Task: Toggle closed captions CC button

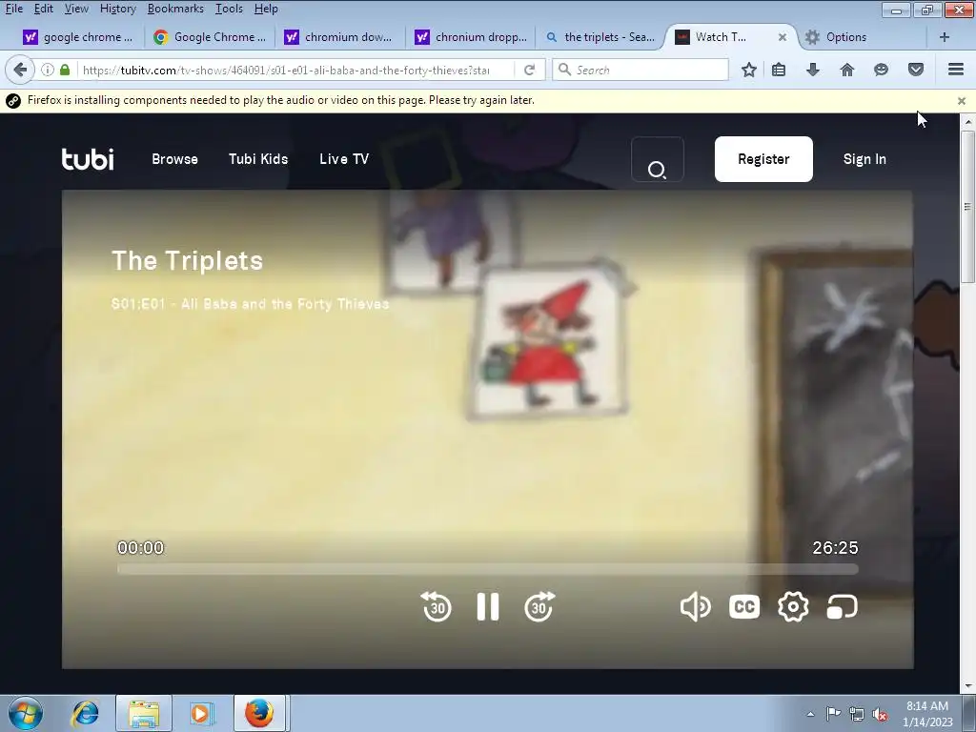Action: click(744, 606)
